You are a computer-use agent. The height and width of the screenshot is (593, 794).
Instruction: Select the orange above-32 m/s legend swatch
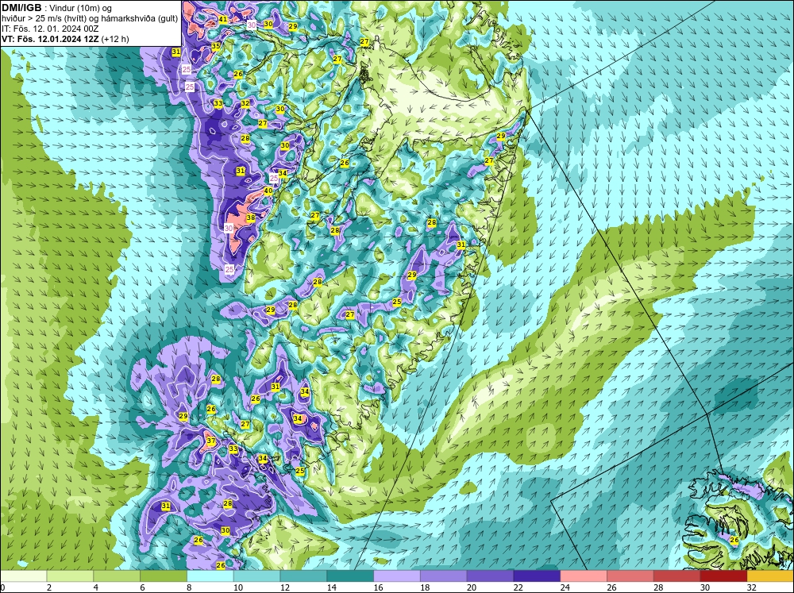(x=770, y=576)
